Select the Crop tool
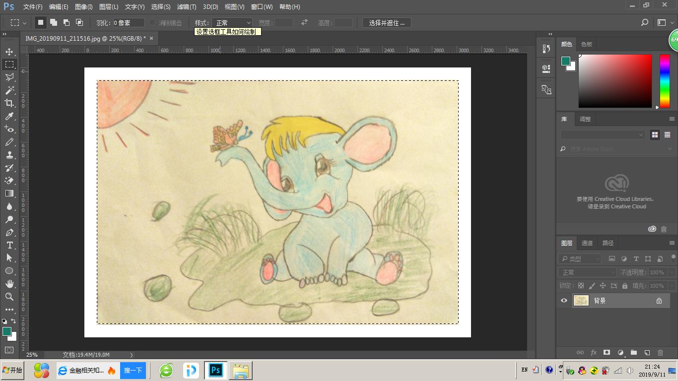Screen dimensions: 678x381 [x=10, y=103]
